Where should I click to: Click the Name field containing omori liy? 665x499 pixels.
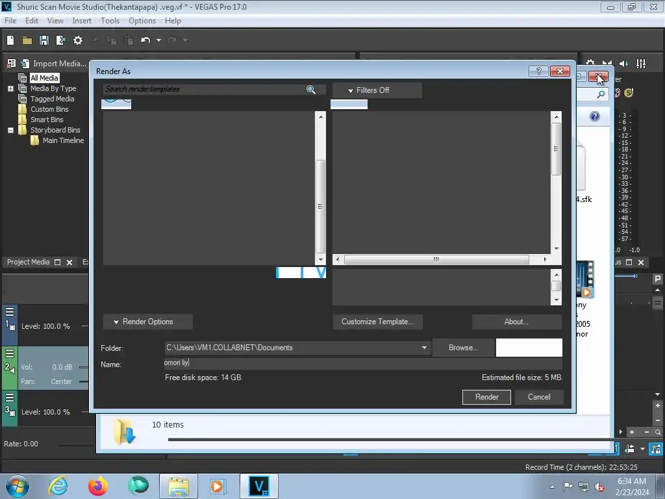(362, 363)
